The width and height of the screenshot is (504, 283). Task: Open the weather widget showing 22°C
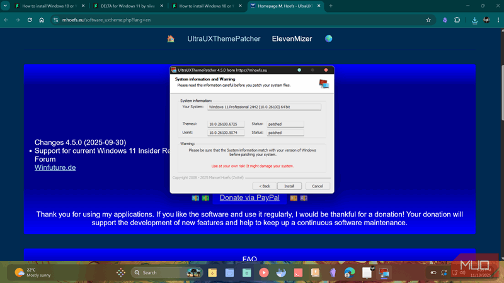(33, 273)
